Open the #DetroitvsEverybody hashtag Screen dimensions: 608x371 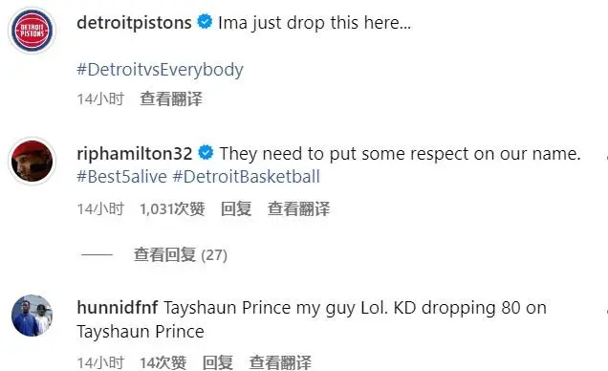[x=160, y=70]
